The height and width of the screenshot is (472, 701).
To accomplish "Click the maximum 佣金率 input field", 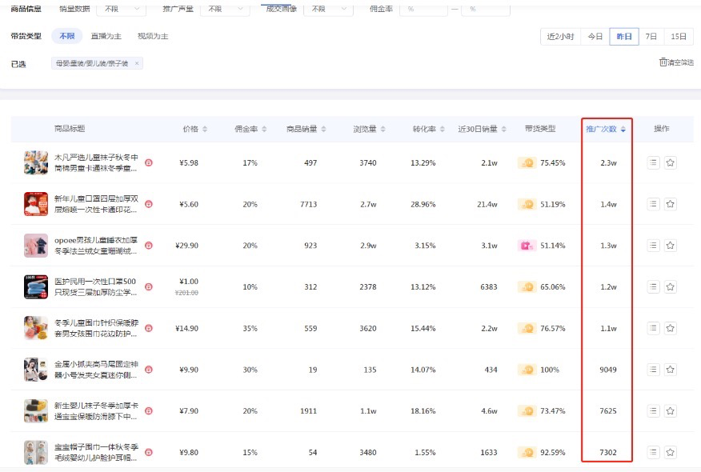I will point(486,9).
